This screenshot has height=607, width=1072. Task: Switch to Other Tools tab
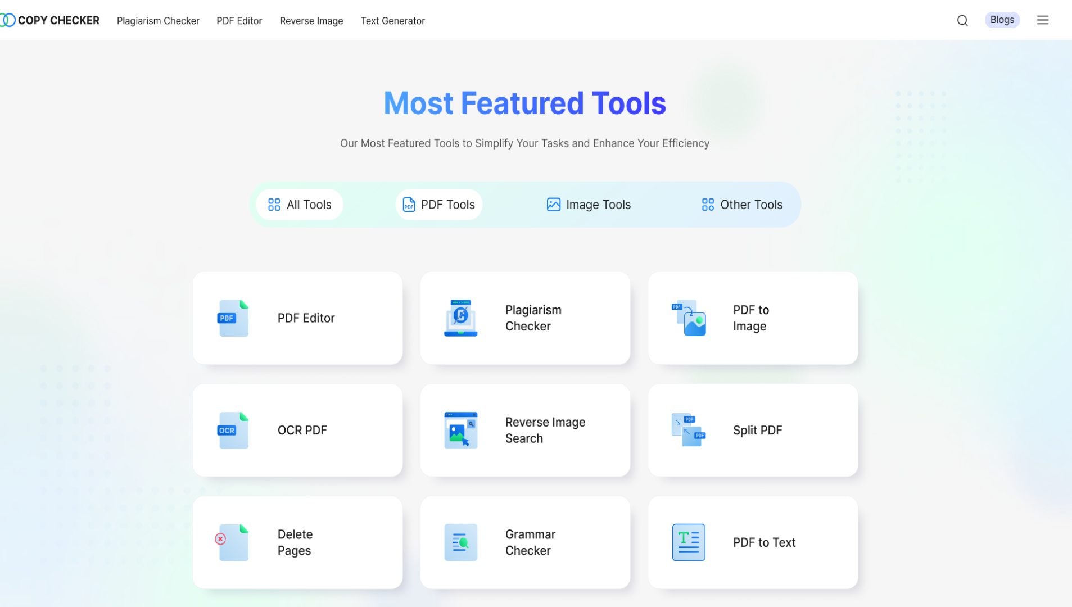(742, 205)
